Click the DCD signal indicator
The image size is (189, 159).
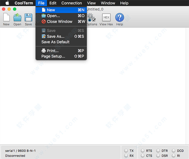[174, 151]
